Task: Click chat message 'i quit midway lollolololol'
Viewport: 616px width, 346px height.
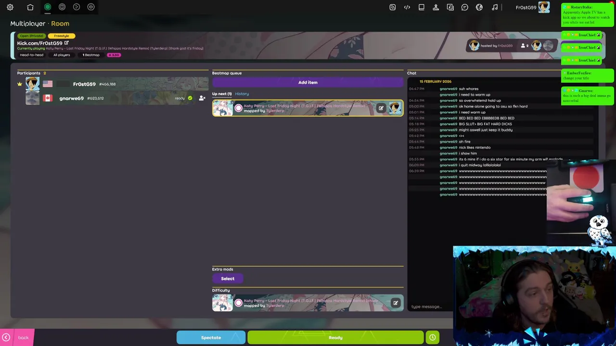Action: 480,165
